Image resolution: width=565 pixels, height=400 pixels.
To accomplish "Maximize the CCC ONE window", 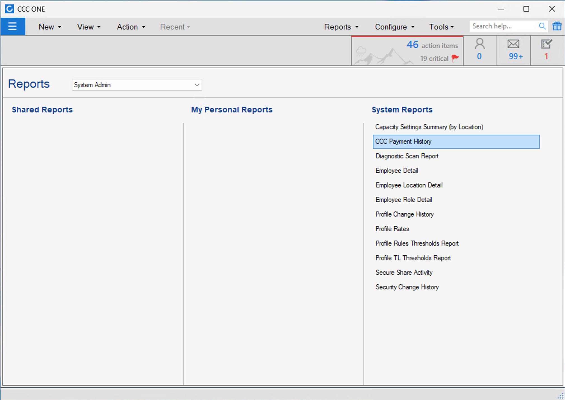I will click(526, 9).
